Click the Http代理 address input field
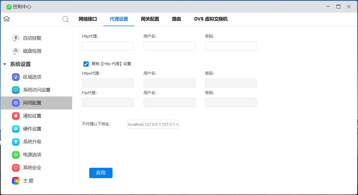358x195 pixels. tap(108, 46)
